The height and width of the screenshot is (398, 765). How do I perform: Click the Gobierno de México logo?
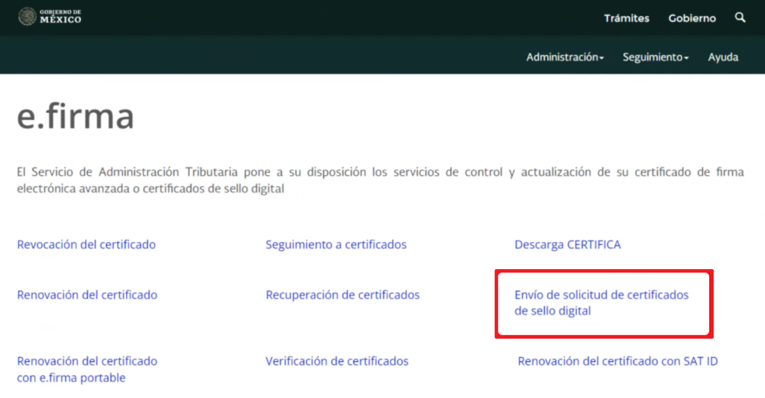click(x=50, y=17)
